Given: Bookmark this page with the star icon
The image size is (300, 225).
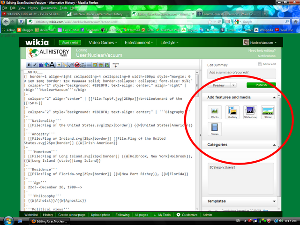Looking at the screenshot, I should (210, 22).
